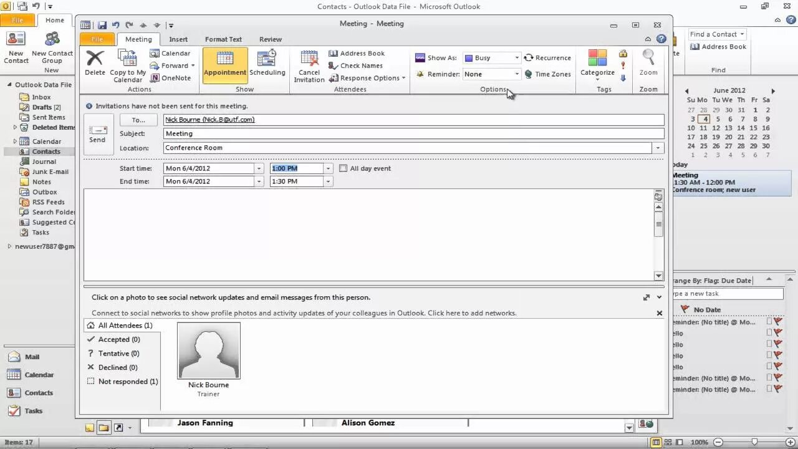Open the Forward dropdown
This screenshot has width=798, height=449.
point(173,65)
